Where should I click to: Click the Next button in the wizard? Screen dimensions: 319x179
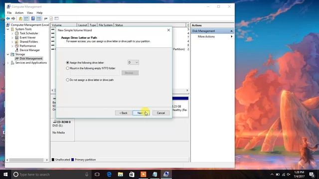click(x=141, y=113)
